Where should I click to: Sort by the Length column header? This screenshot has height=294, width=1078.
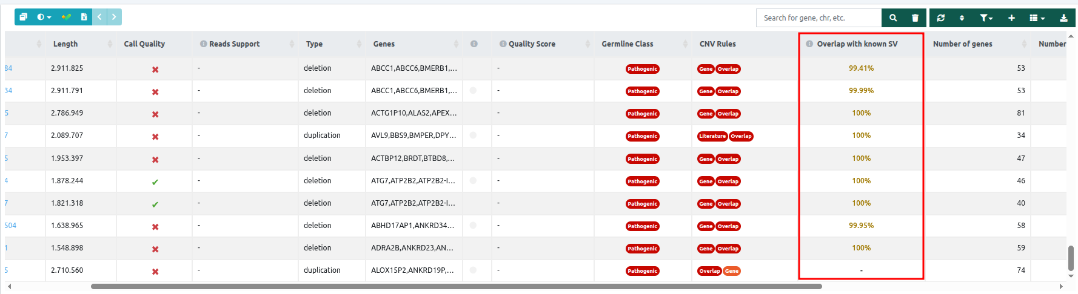[65, 44]
